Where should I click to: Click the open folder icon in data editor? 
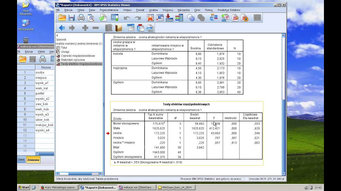pos(23,59)
